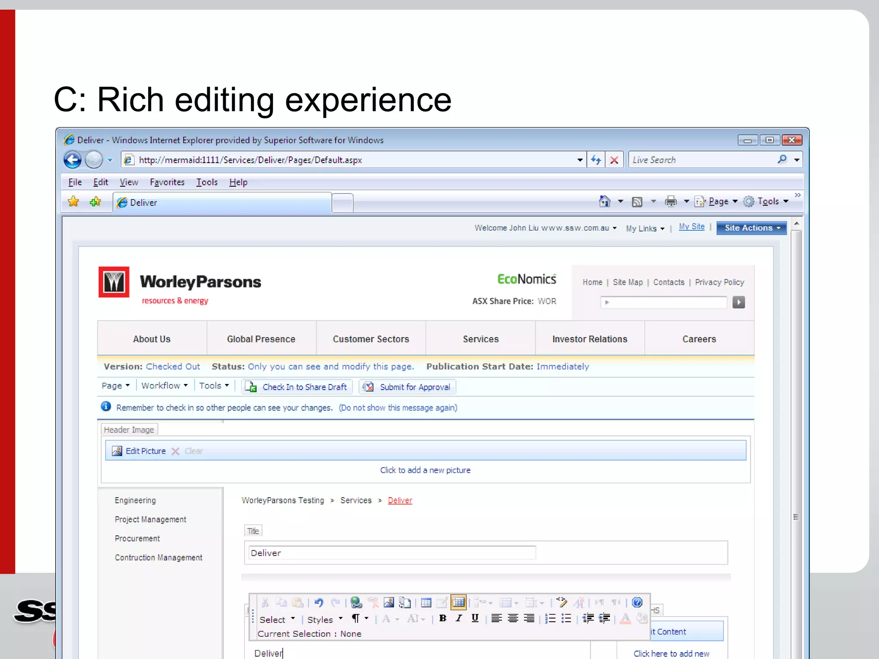Insert an image via picture icon
This screenshot has width=879, height=659.
(389, 603)
